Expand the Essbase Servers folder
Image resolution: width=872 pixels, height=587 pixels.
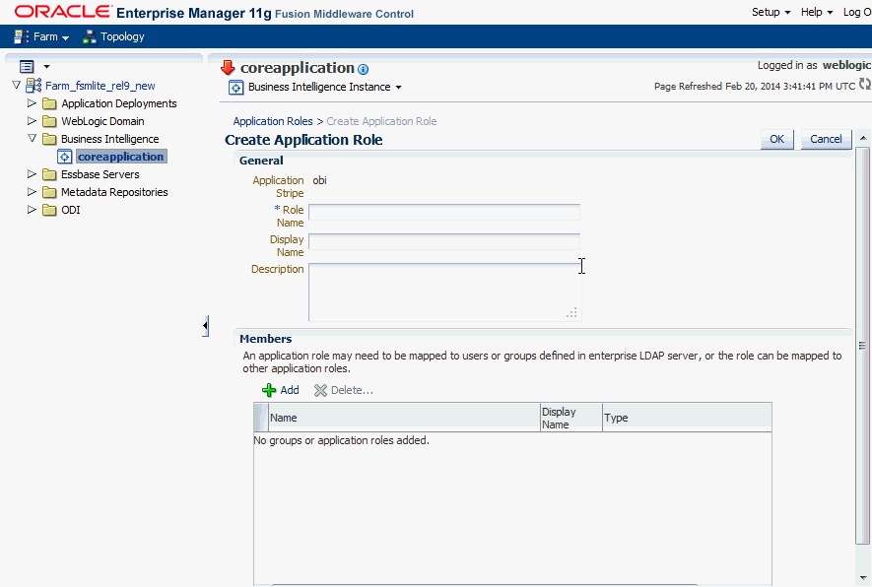click(x=32, y=174)
